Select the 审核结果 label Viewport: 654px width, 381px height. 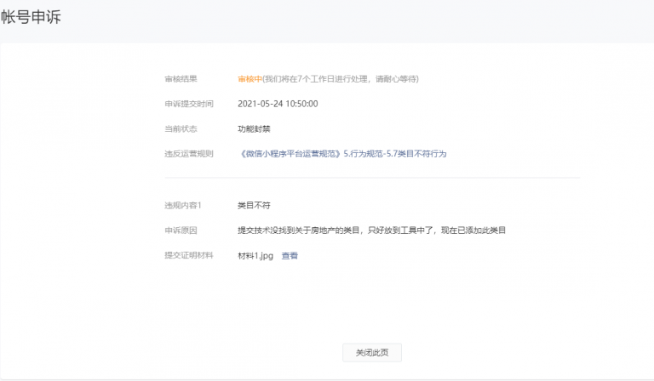pos(181,79)
